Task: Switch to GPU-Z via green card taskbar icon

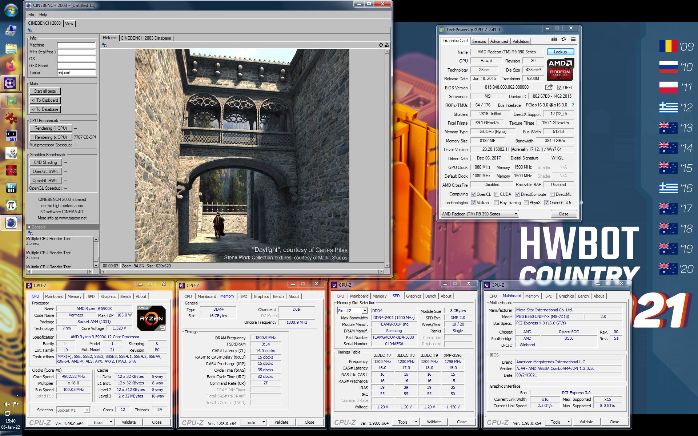Action: [11, 101]
